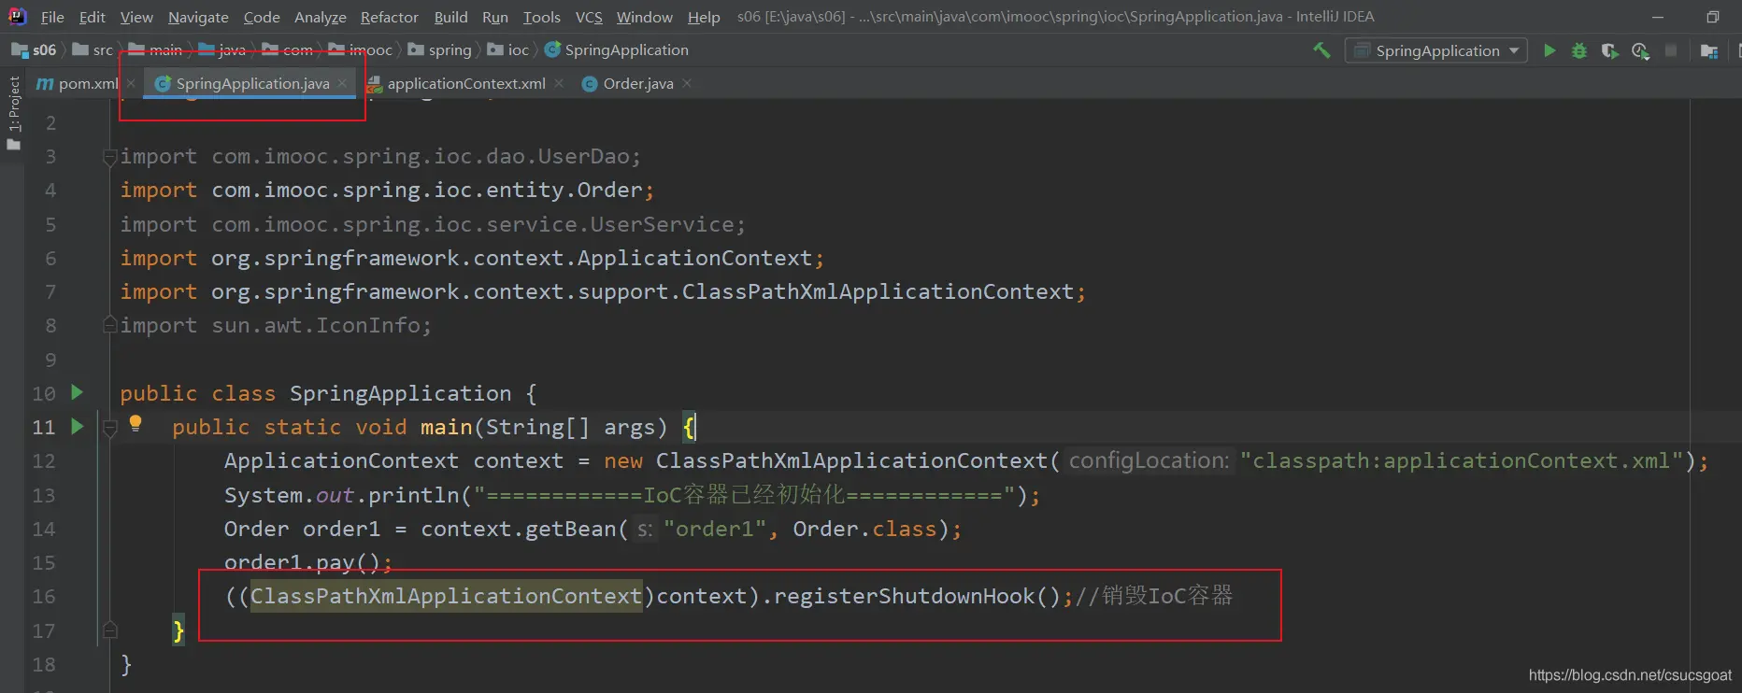Minimize the IntelliJ IDEA window
Image resolution: width=1742 pixels, height=693 pixels.
tap(1659, 17)
